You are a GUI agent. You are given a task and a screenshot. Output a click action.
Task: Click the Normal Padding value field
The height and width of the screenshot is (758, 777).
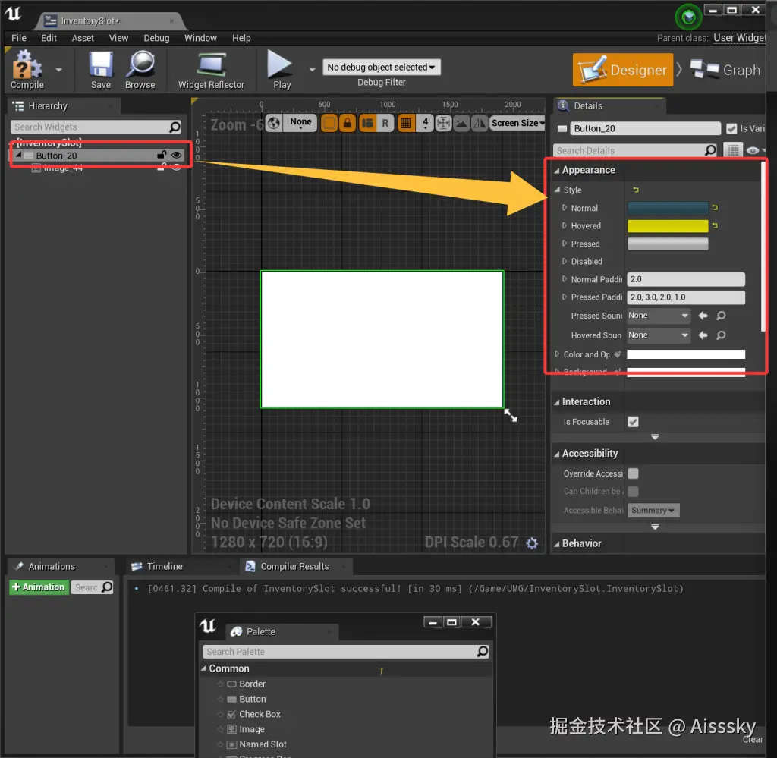pyautogui.click(x=686, y=279)
